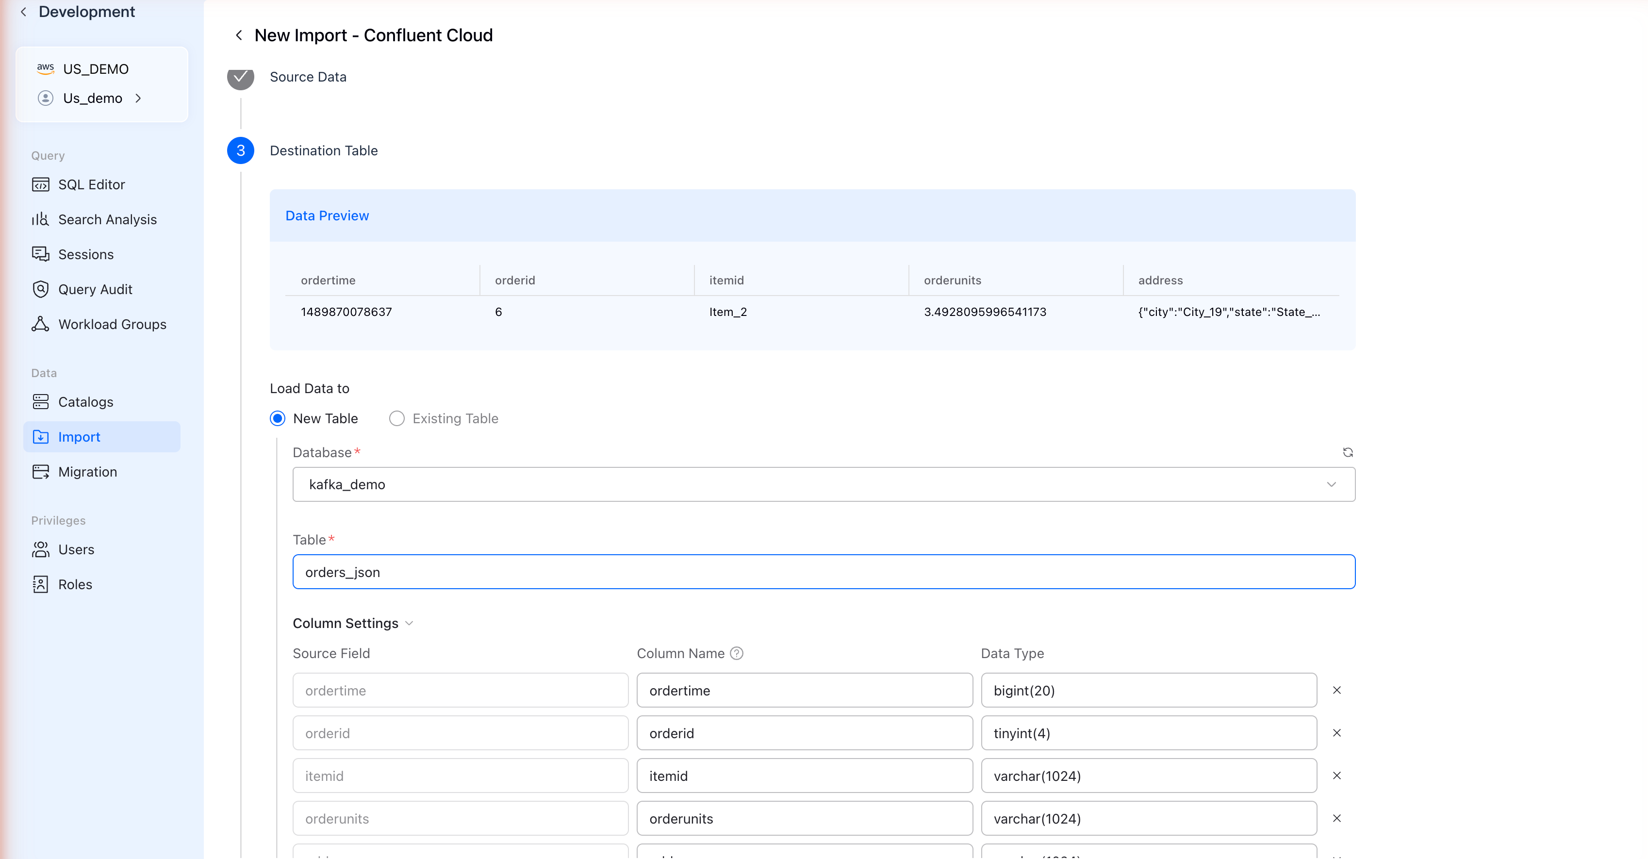Click the orders_json table name field
The height and width of the screenshot is (859, 1648).
point(824,572)
